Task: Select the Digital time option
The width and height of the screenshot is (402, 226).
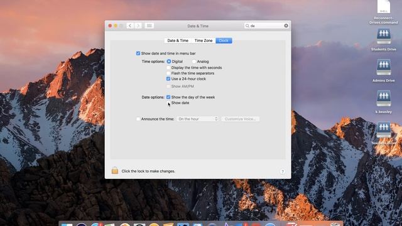Action: click(169, 62)
